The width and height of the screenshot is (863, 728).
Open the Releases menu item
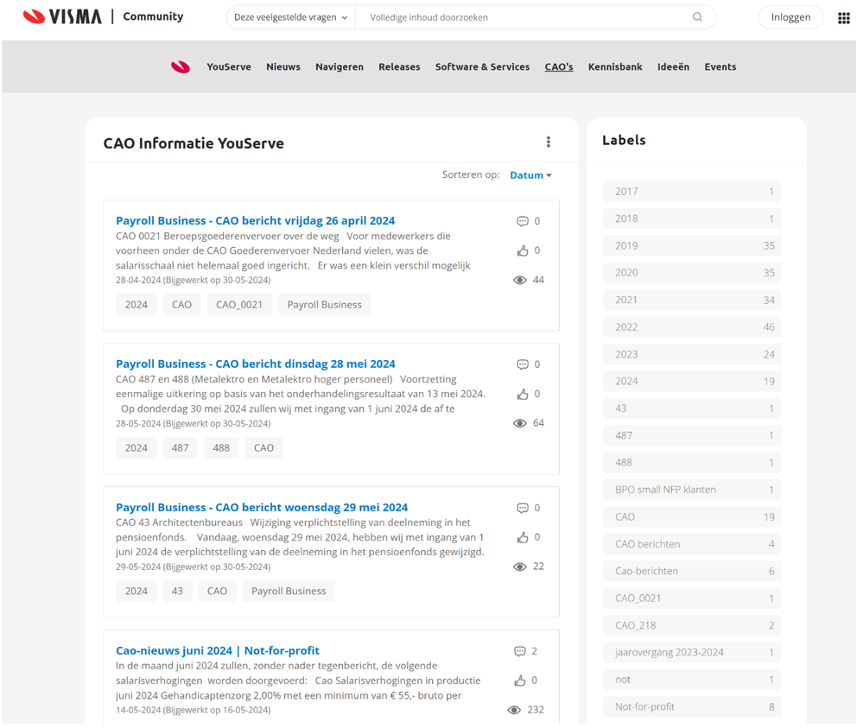400,66
